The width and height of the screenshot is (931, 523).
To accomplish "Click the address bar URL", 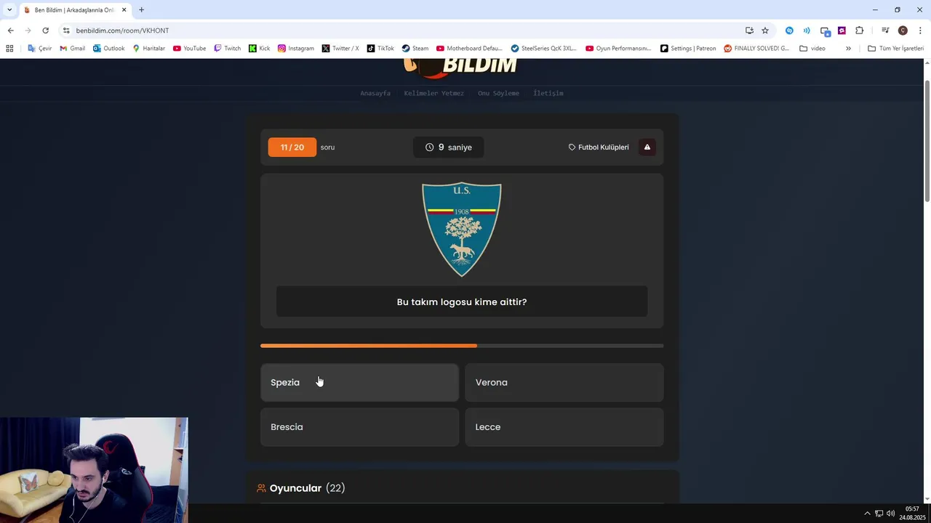I will pos(122,31).
